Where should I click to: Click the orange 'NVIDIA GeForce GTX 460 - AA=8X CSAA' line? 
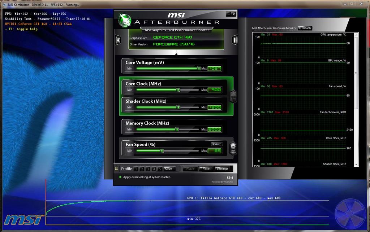(x=38, y=24)
